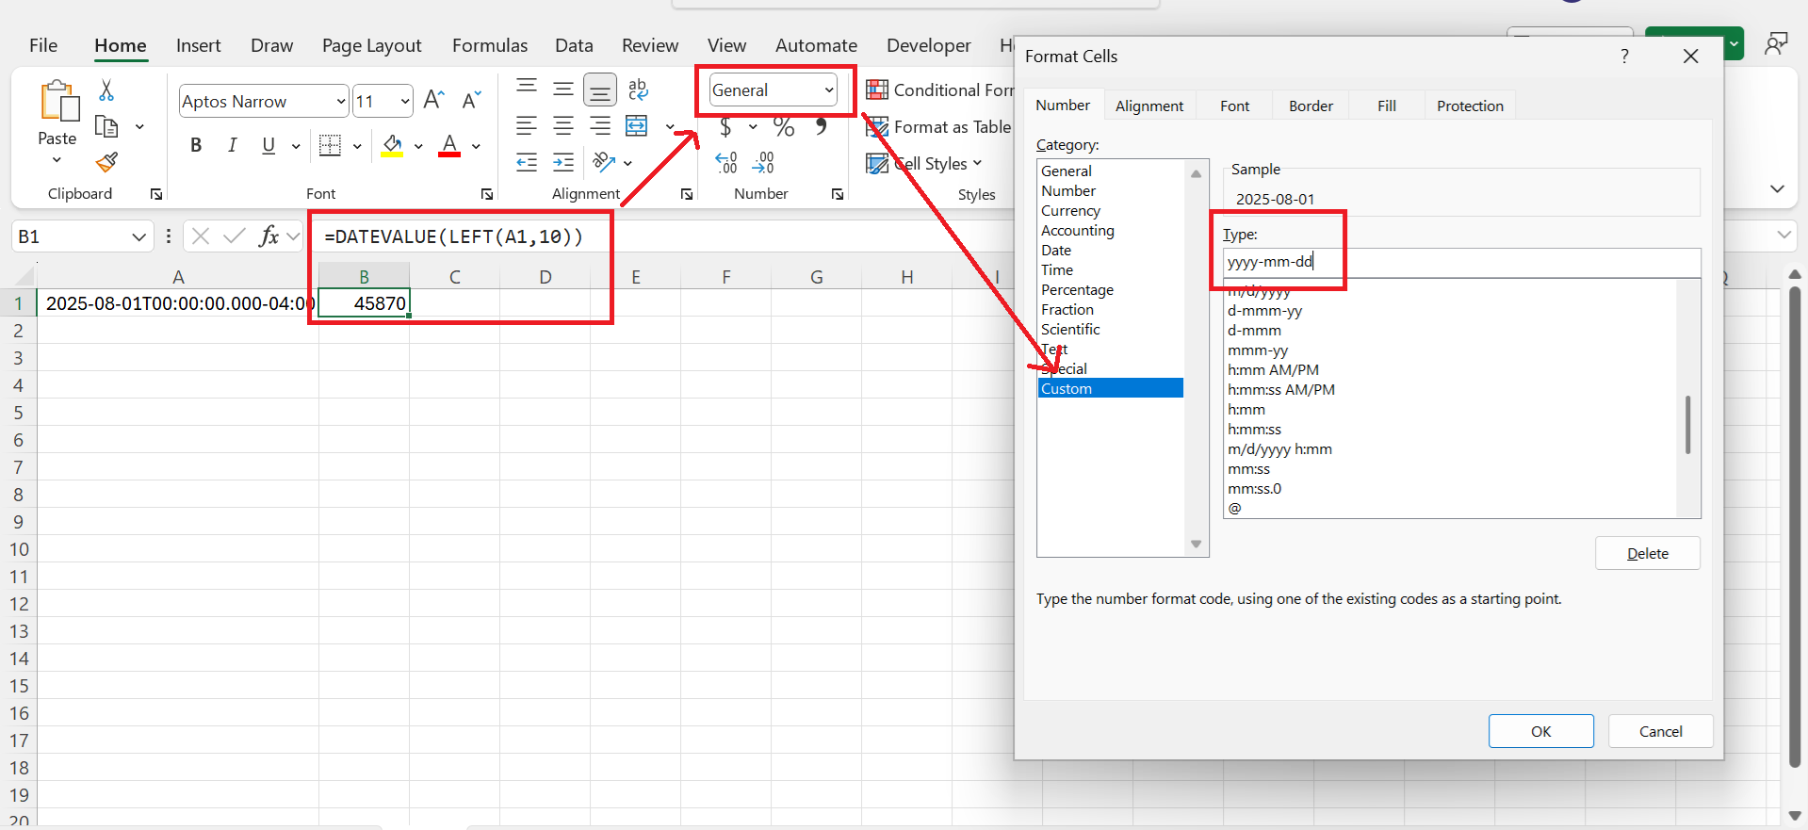Click Decrease Decimal icon

[x=763, y=163]
